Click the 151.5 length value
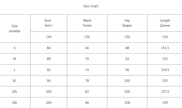Viewport: 182px width, 108px height. [165, 48]
